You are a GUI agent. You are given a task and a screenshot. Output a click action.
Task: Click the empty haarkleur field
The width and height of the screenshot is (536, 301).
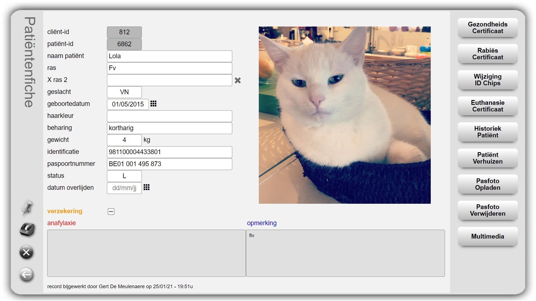point(169,116)
